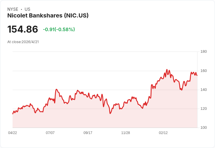Click the 140 y-axis label
The width and height of the screenshot is (215, 148).
click(x=204, y=90)
